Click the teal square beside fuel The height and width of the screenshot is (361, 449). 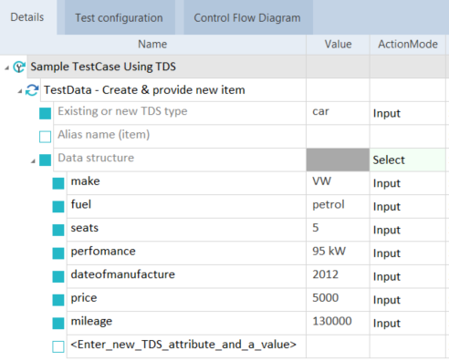point(58,207)
